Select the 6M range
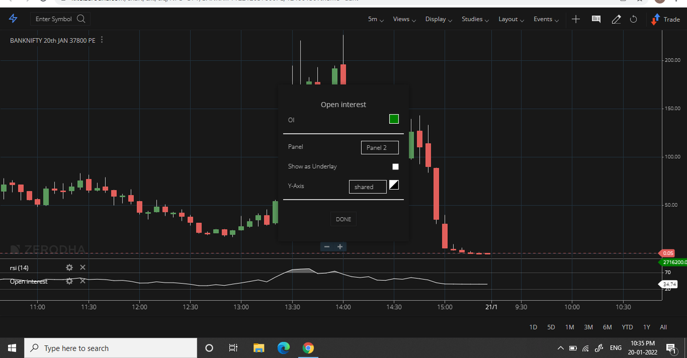The image size is (687, 358). [607, 327]
